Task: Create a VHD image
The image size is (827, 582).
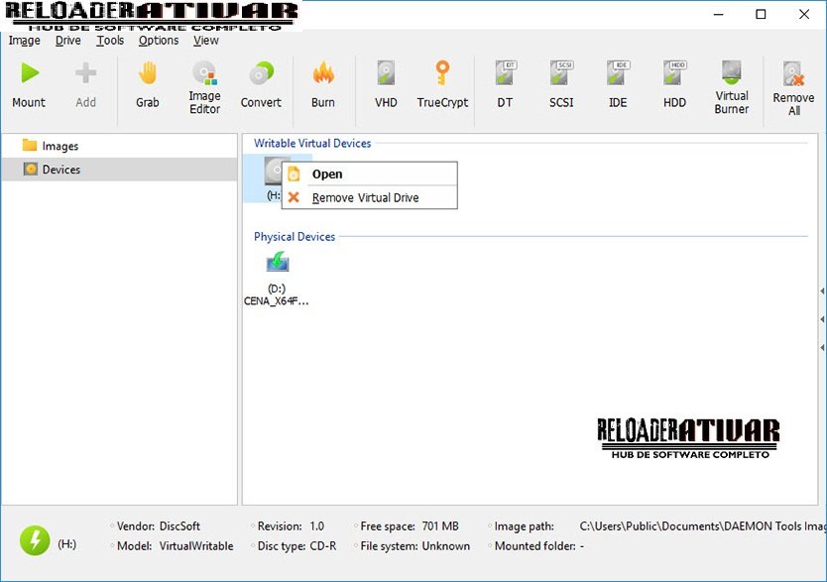Action: pyautogui.click(x=386, y=72)
